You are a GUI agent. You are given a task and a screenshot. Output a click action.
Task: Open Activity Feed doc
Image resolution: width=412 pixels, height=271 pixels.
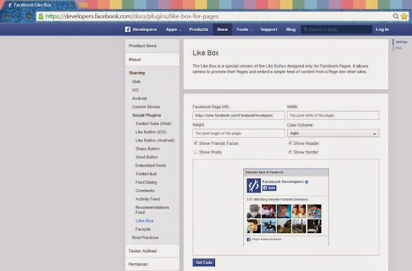pos(147,199)
